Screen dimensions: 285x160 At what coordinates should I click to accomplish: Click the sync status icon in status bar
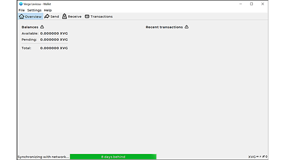[x=266, y=157]
